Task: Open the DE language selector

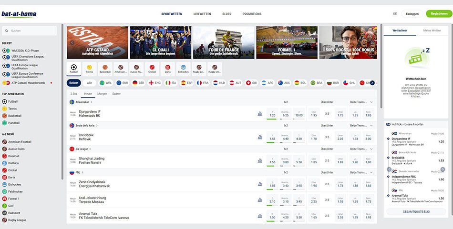Action: click(395, 14)
